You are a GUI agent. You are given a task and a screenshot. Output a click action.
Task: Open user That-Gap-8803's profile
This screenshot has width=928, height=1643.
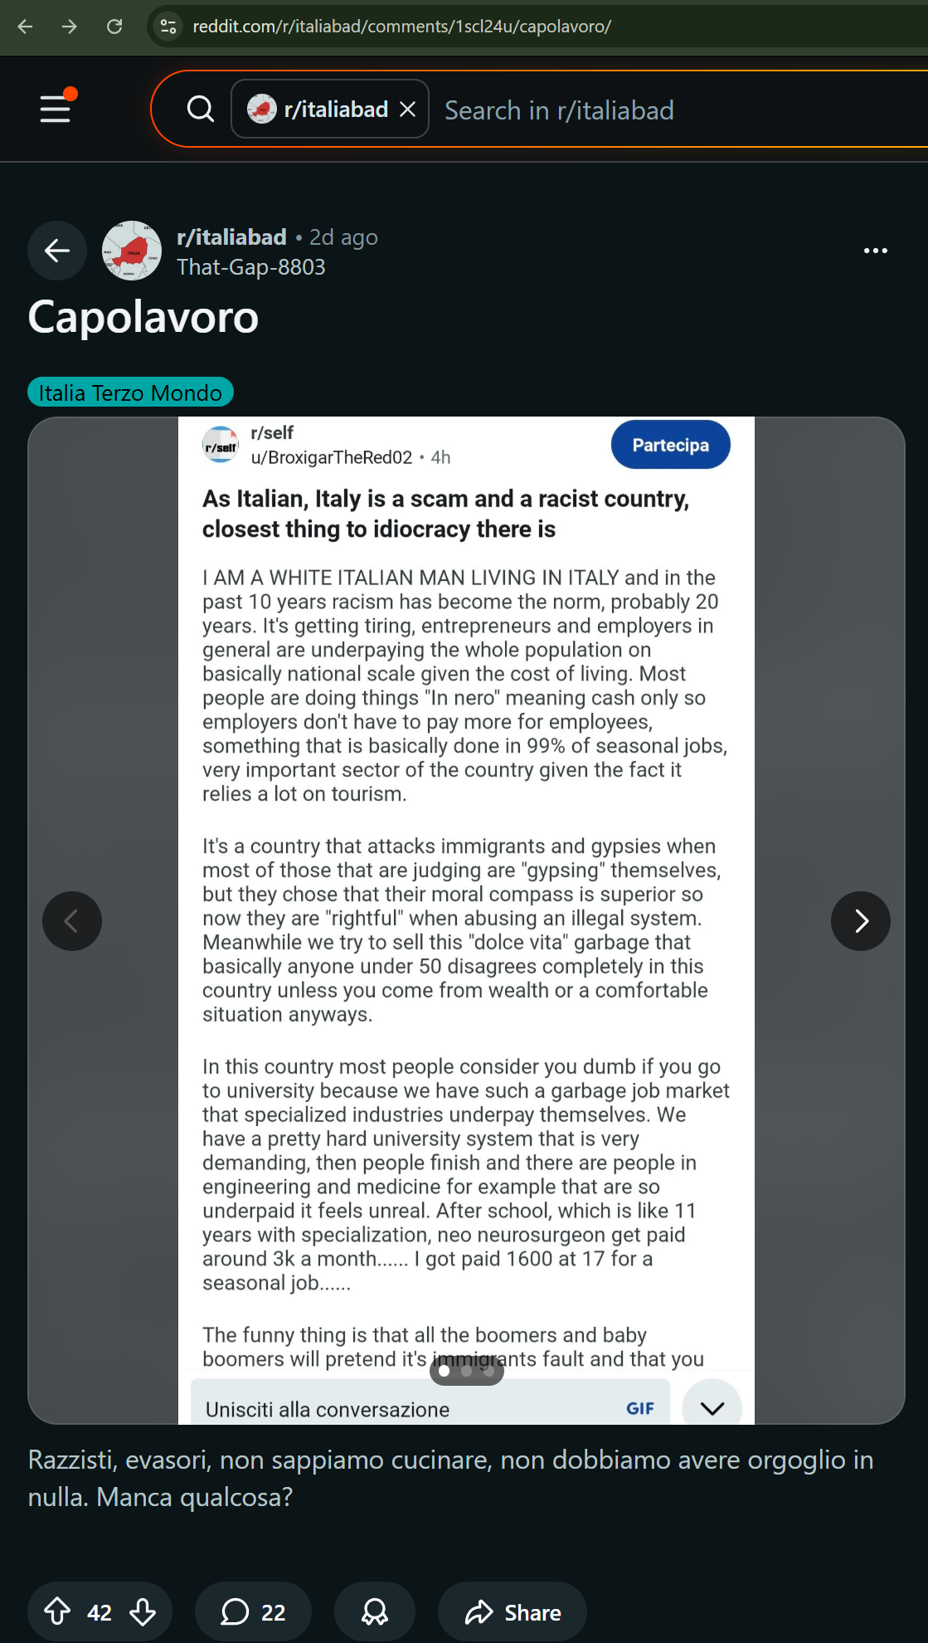pos(250,267)
